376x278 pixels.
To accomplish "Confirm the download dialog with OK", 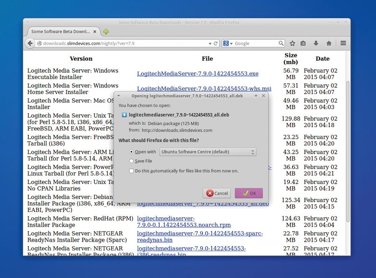I will (249, 193).
